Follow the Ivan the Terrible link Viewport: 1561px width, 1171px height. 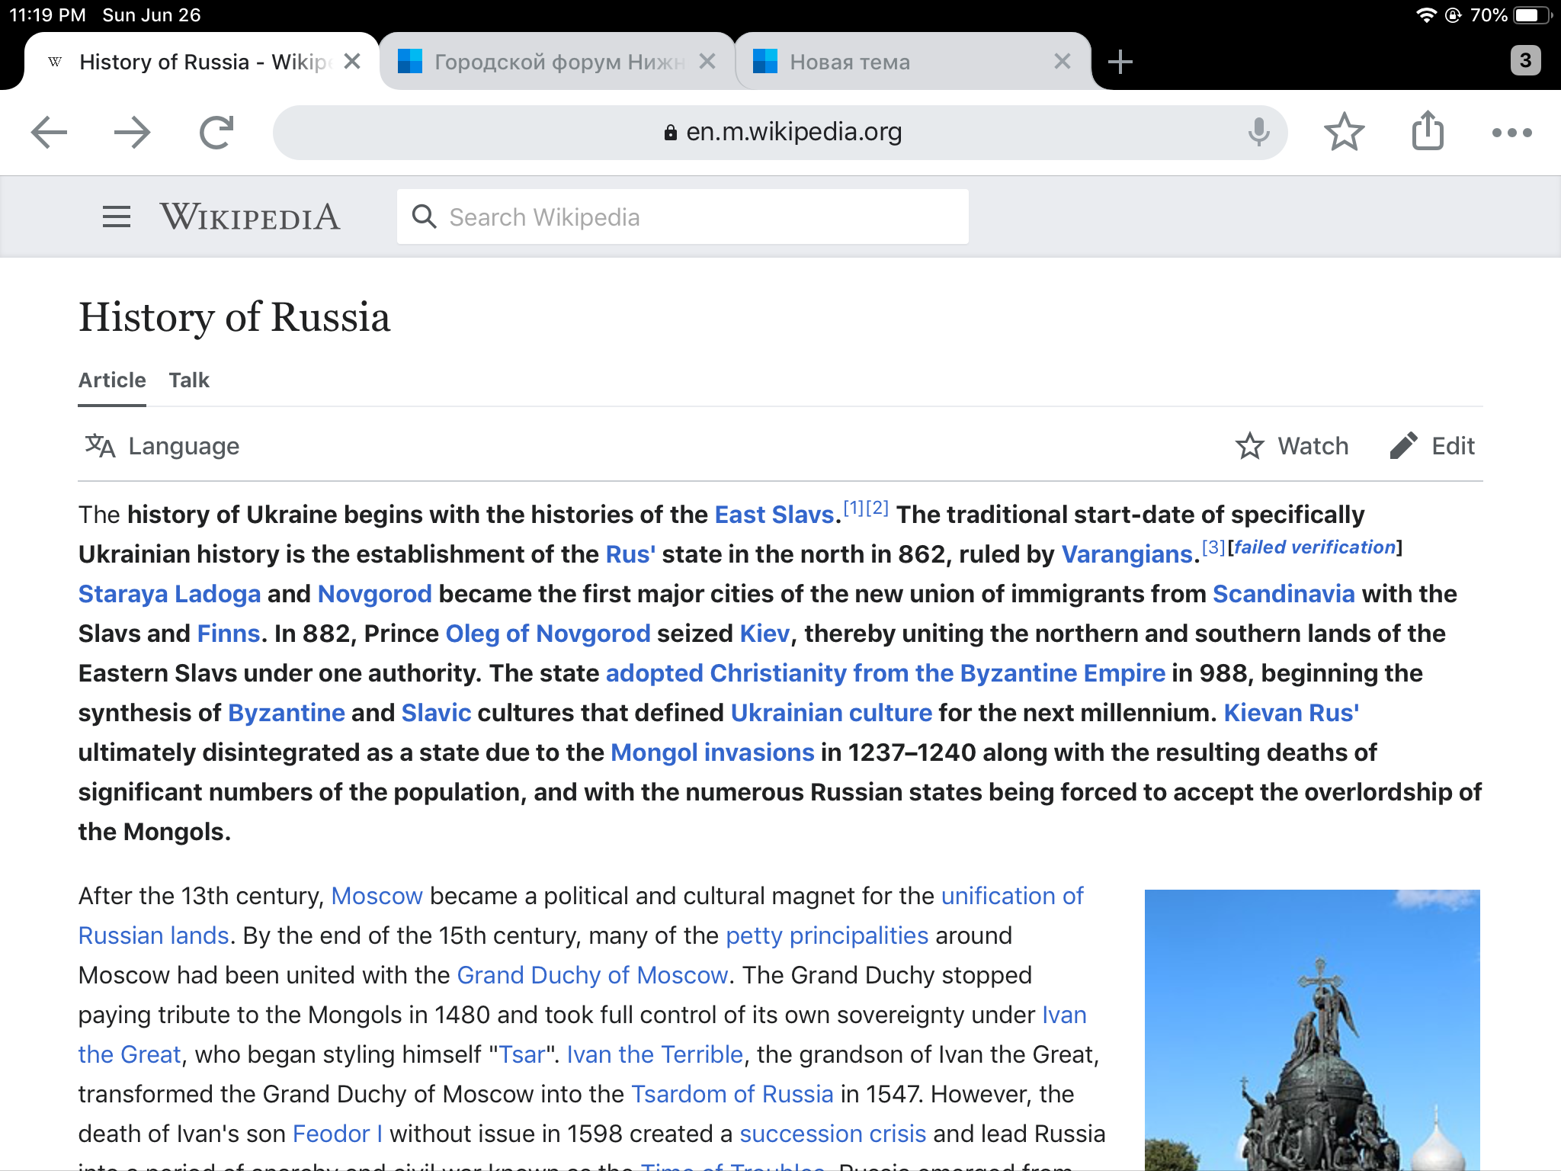655,1054
